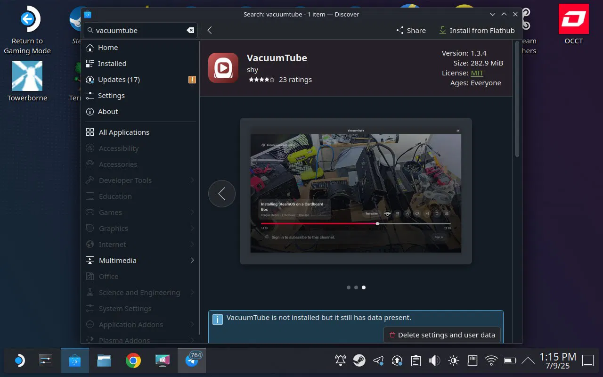Expand the Application Addons category arrow

192,325
